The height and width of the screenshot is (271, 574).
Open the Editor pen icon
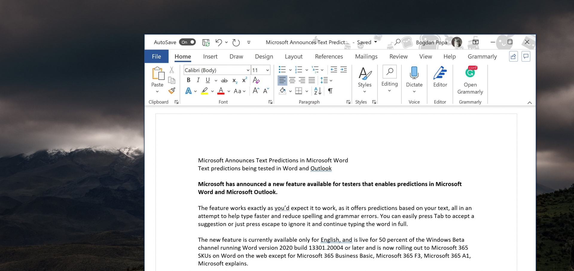(440, 73)
